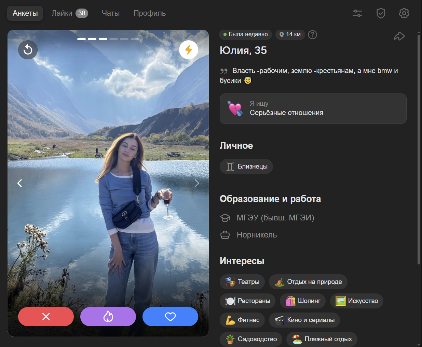Select the Театры interest chip

[x=242, y=282]
